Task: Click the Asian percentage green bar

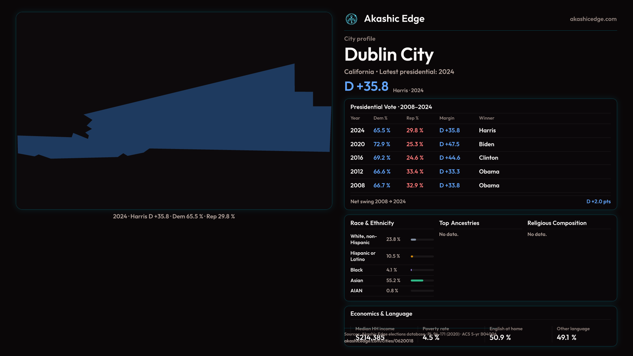Action: point(417,281)
